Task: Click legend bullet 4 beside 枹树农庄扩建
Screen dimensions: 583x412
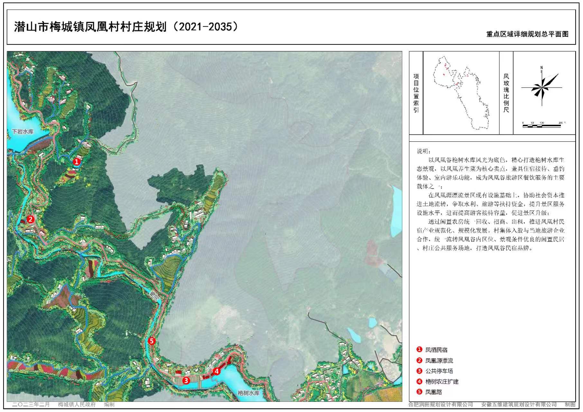Action: pos(419,381)
